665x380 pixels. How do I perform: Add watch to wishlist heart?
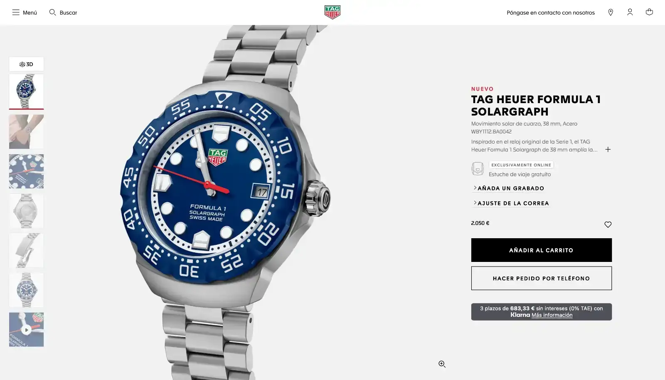(x=608, y=225)
